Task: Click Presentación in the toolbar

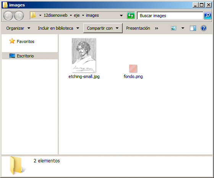Action: pyautogui.click(x=138, y=28)
